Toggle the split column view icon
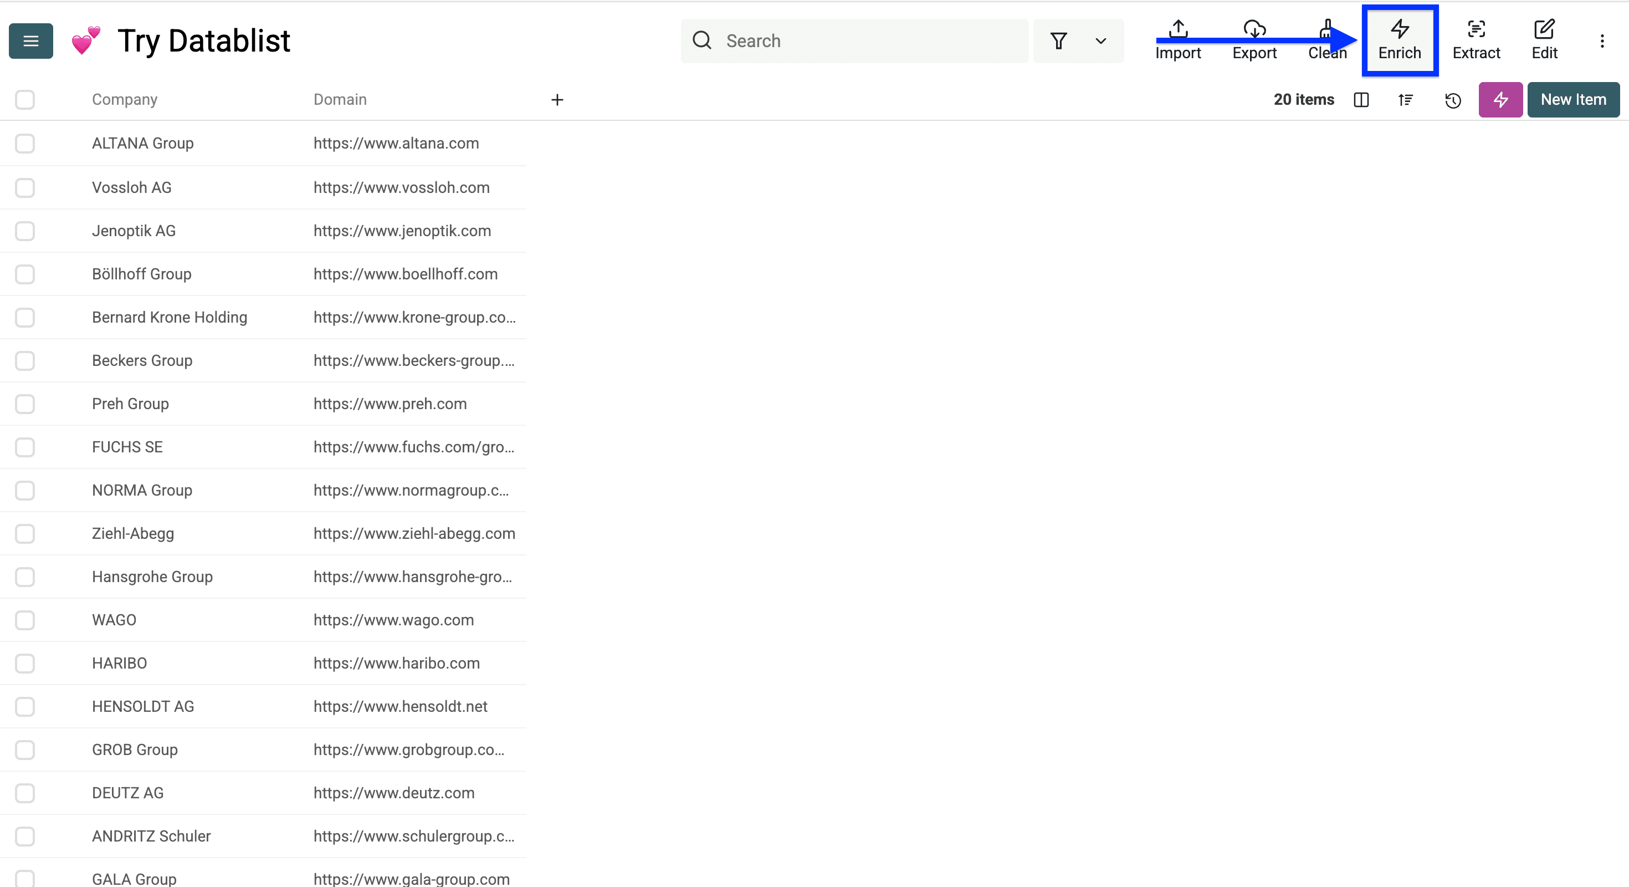 point(1361,100)
